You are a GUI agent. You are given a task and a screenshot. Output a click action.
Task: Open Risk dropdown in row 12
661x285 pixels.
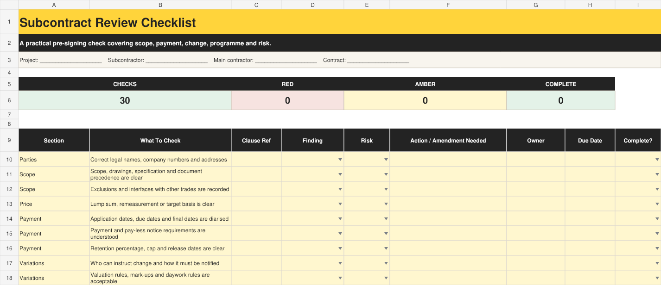click(386, 189)
